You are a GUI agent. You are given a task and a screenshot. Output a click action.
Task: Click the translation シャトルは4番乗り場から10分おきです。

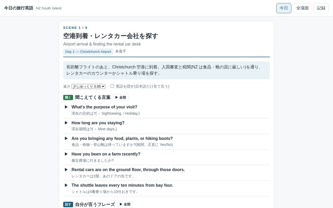[x=106, y=192]
